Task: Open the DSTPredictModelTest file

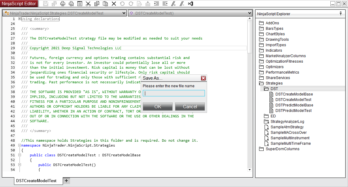Action: click(290, 111)
